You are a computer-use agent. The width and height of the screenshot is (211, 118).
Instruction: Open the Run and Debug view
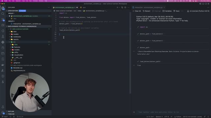(3, 25)
